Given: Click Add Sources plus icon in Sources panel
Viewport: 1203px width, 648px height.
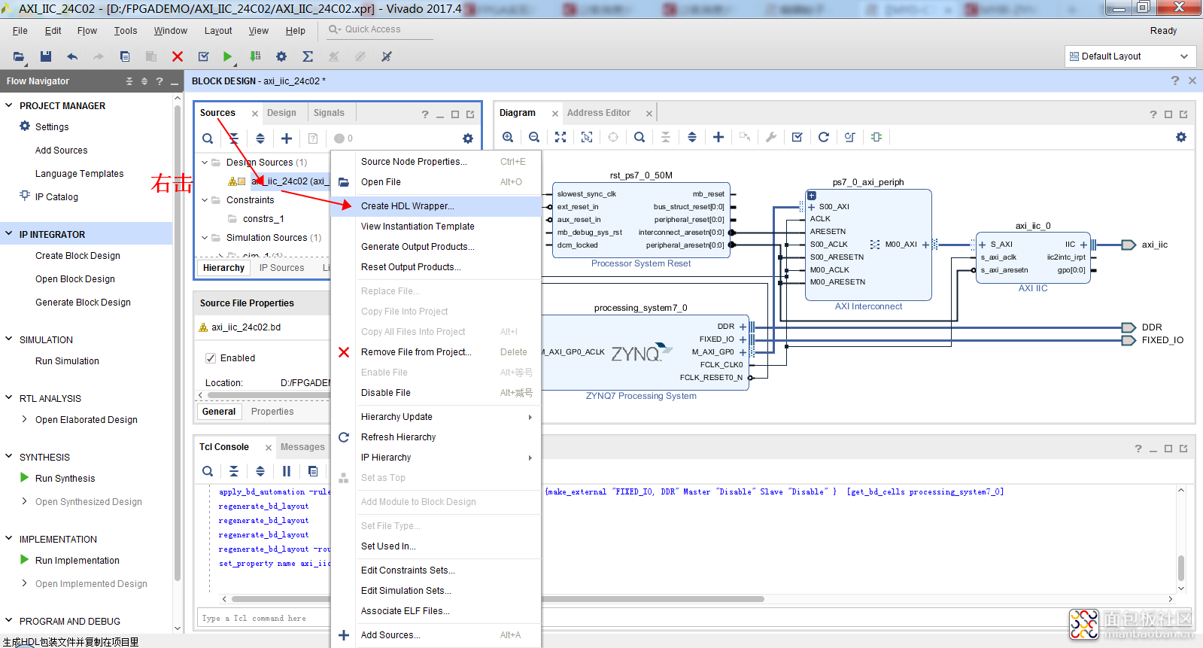Looking at the screenshot, I should [287, 138].
